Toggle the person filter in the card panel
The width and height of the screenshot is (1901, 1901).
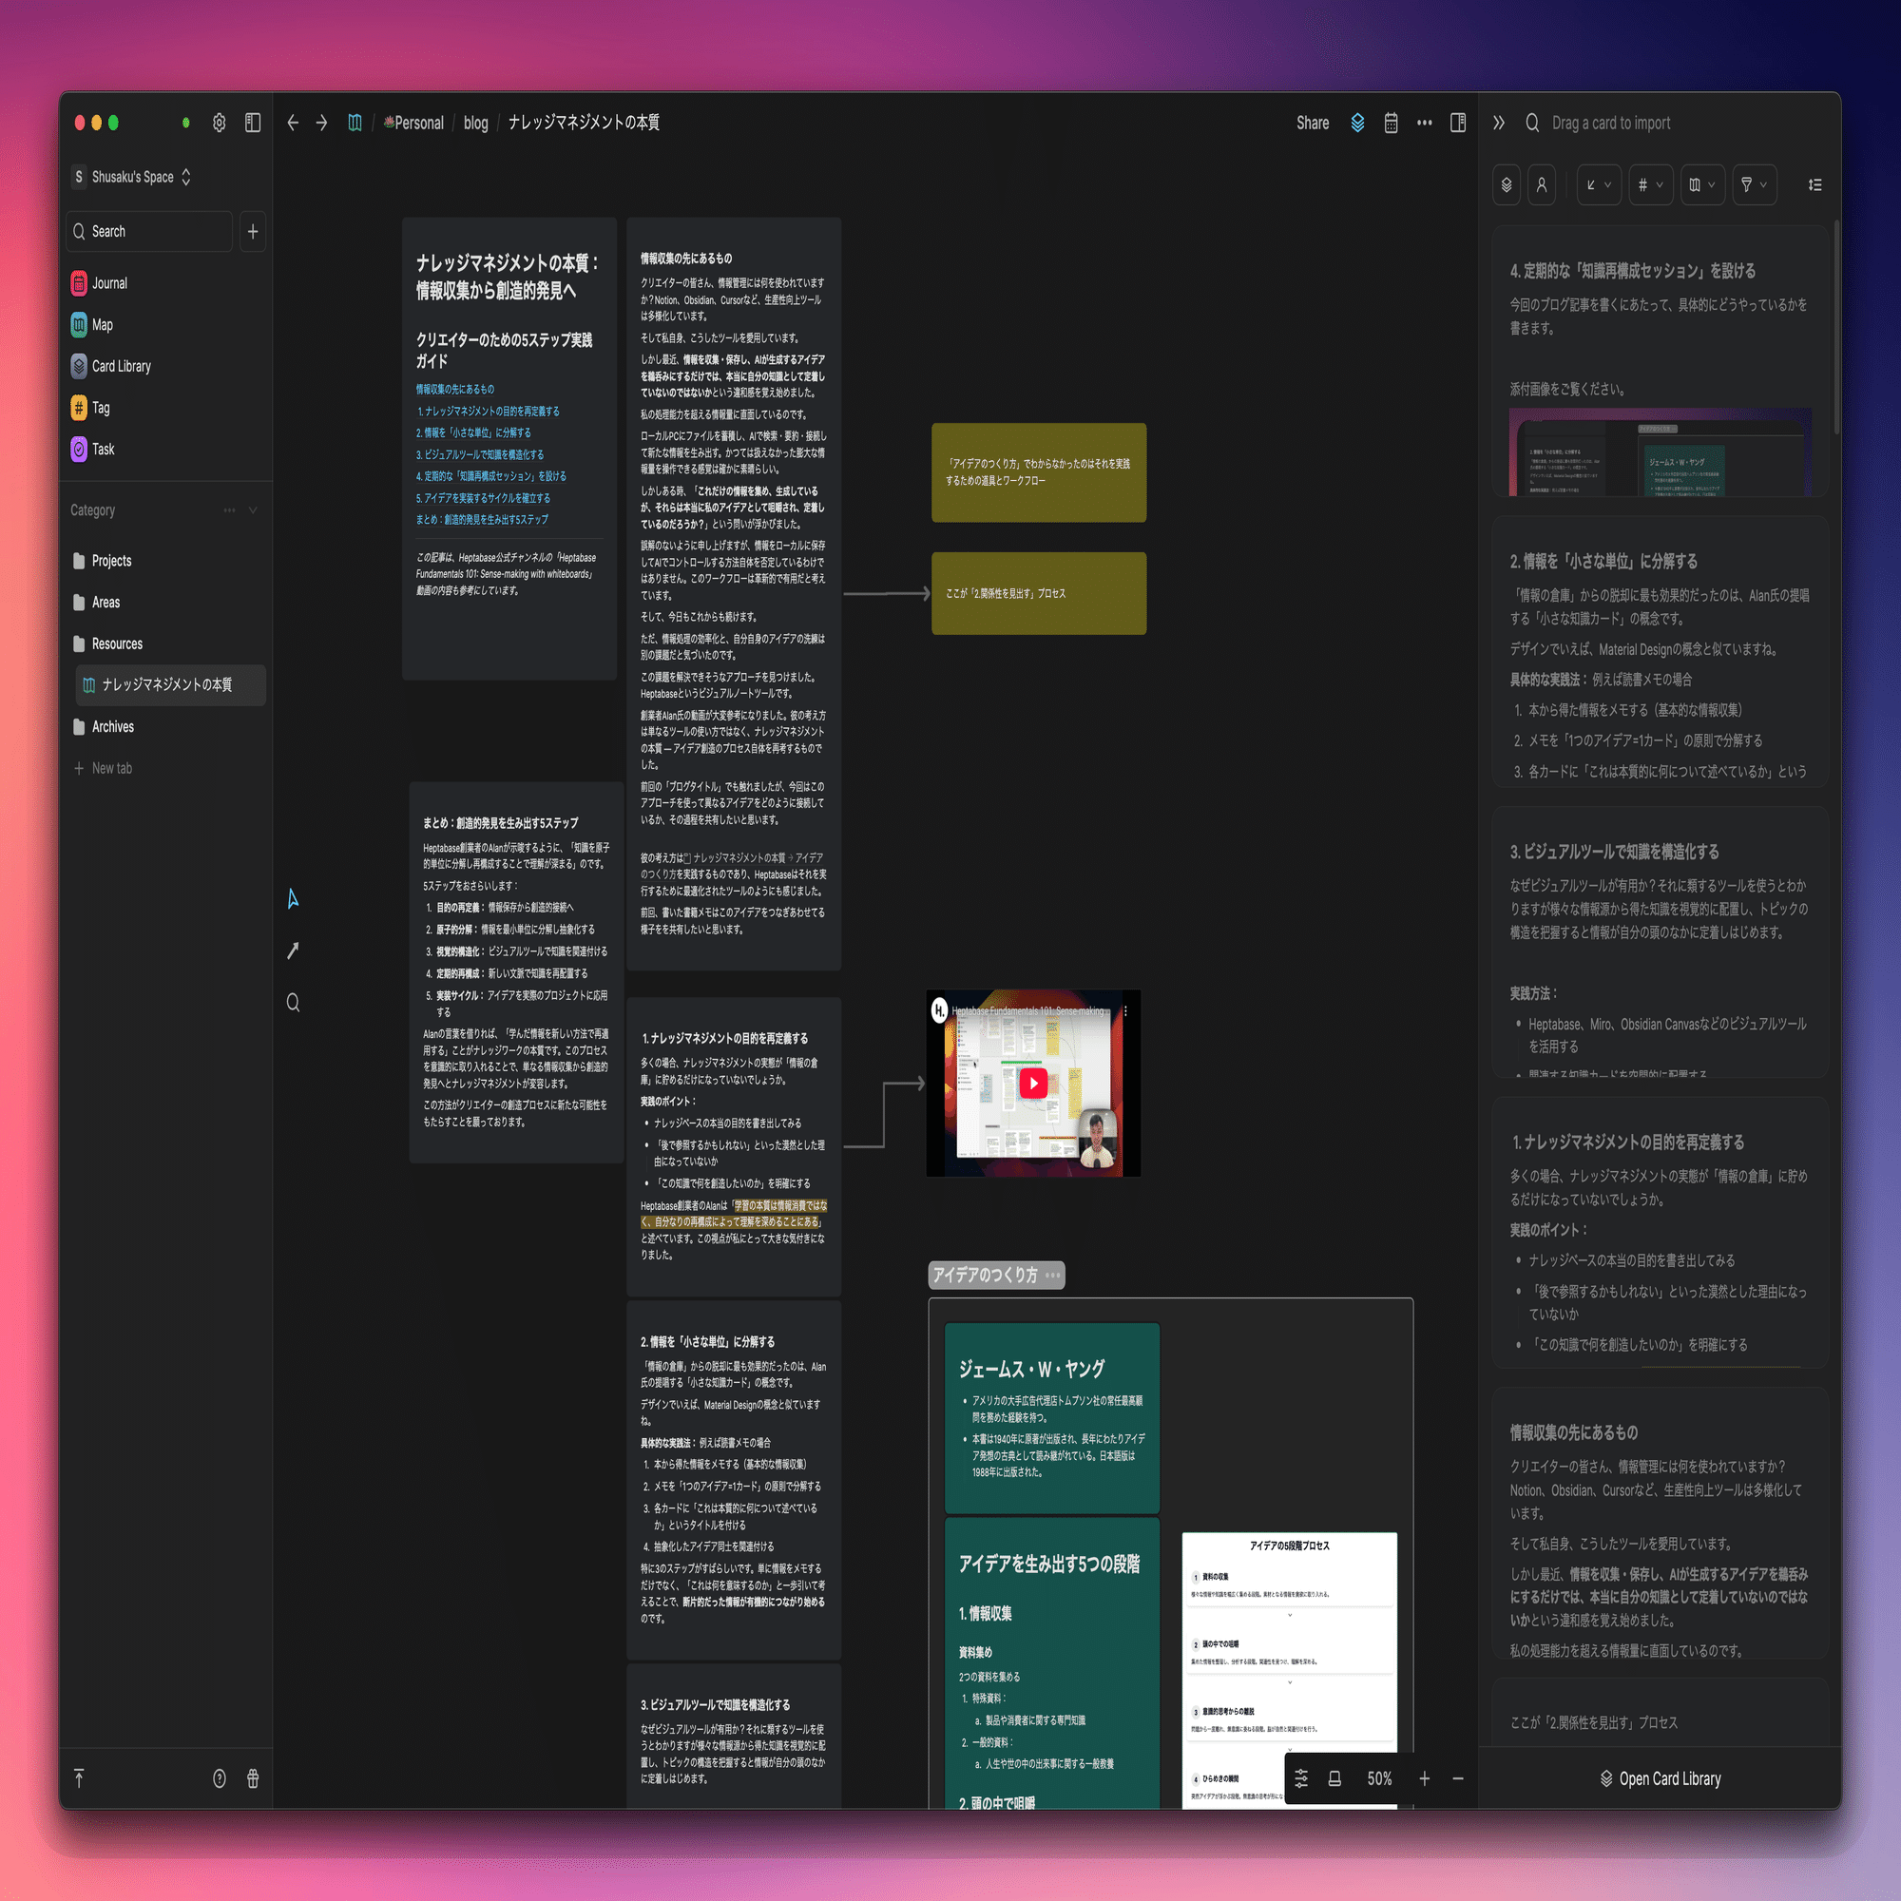pos(1541,185)
